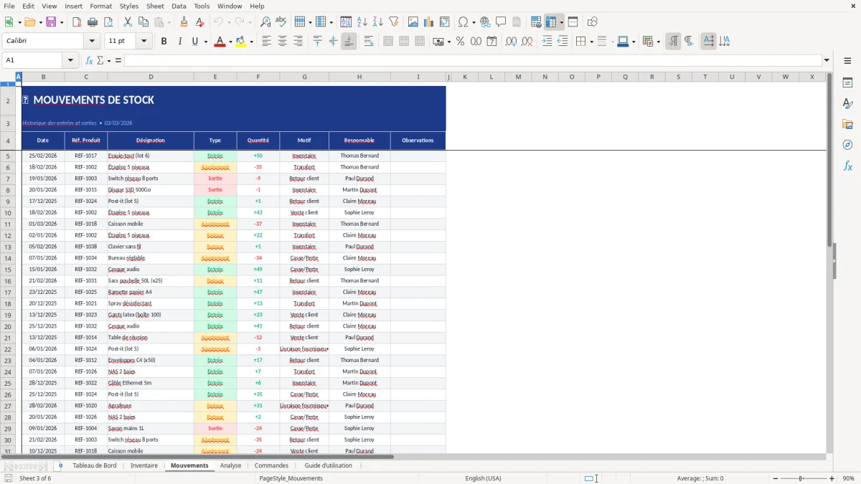The image size is (861, 484).
Task: Expand the font color dropdown arrow
Action: [230, 42]
